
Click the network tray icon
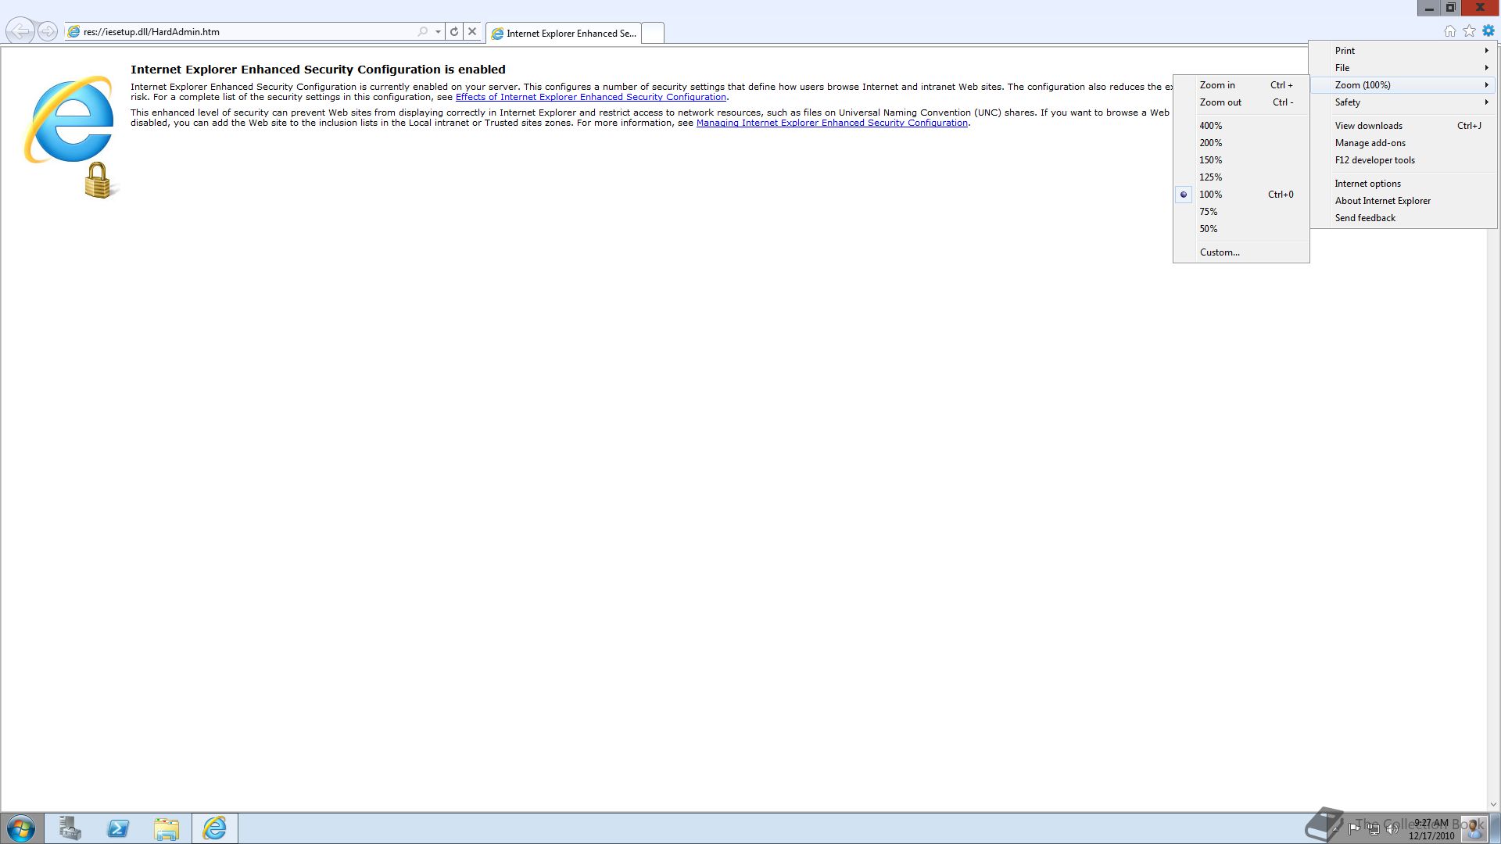point(1373,829)
